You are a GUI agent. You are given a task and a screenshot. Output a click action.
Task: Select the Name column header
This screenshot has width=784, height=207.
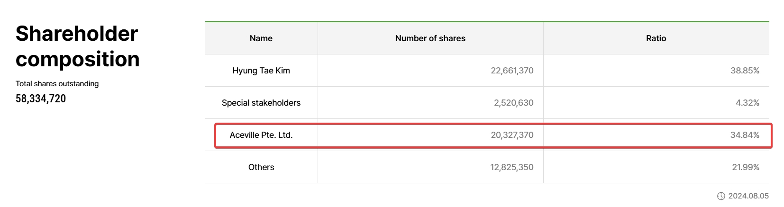[261, 38]
